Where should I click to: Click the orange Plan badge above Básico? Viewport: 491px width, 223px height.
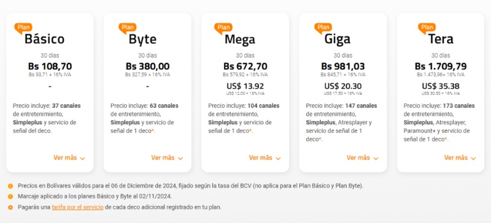point(23,28)
